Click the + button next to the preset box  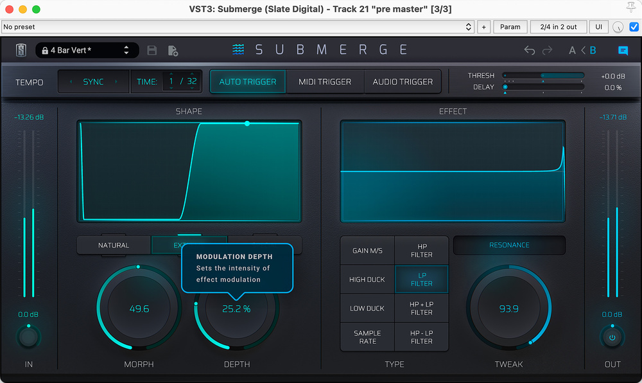point(483,27)
